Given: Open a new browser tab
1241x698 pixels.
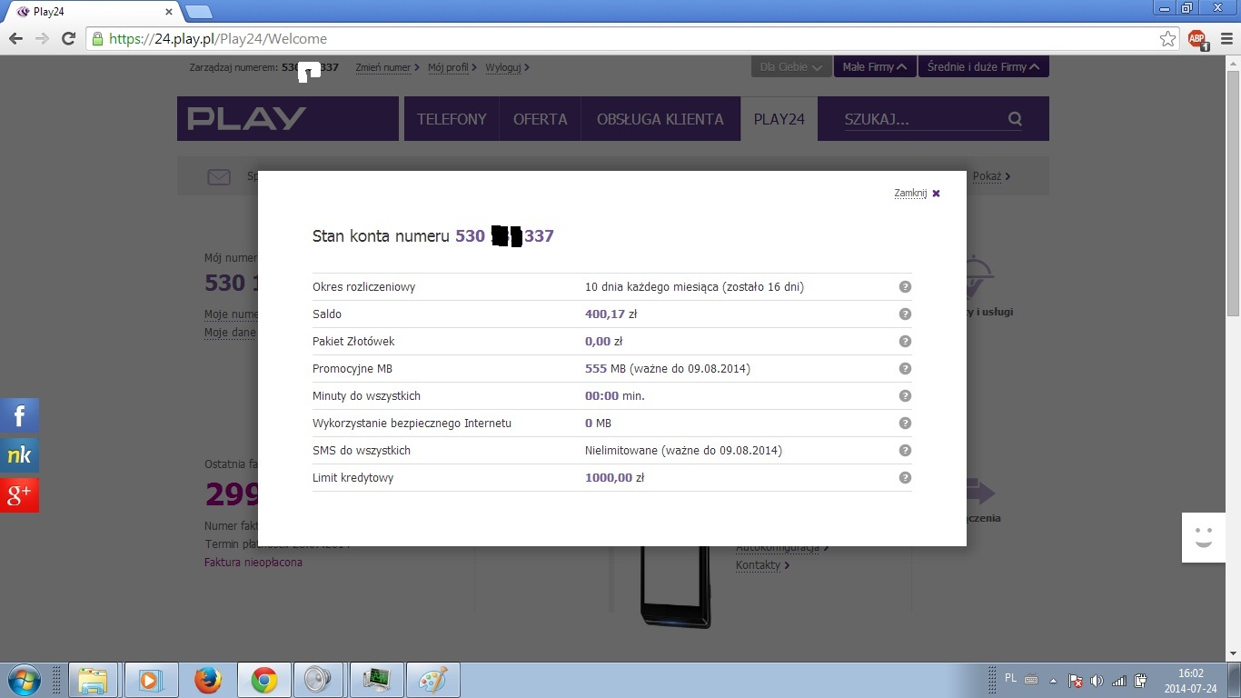Looking at the screenshot, I should point(199,12).
